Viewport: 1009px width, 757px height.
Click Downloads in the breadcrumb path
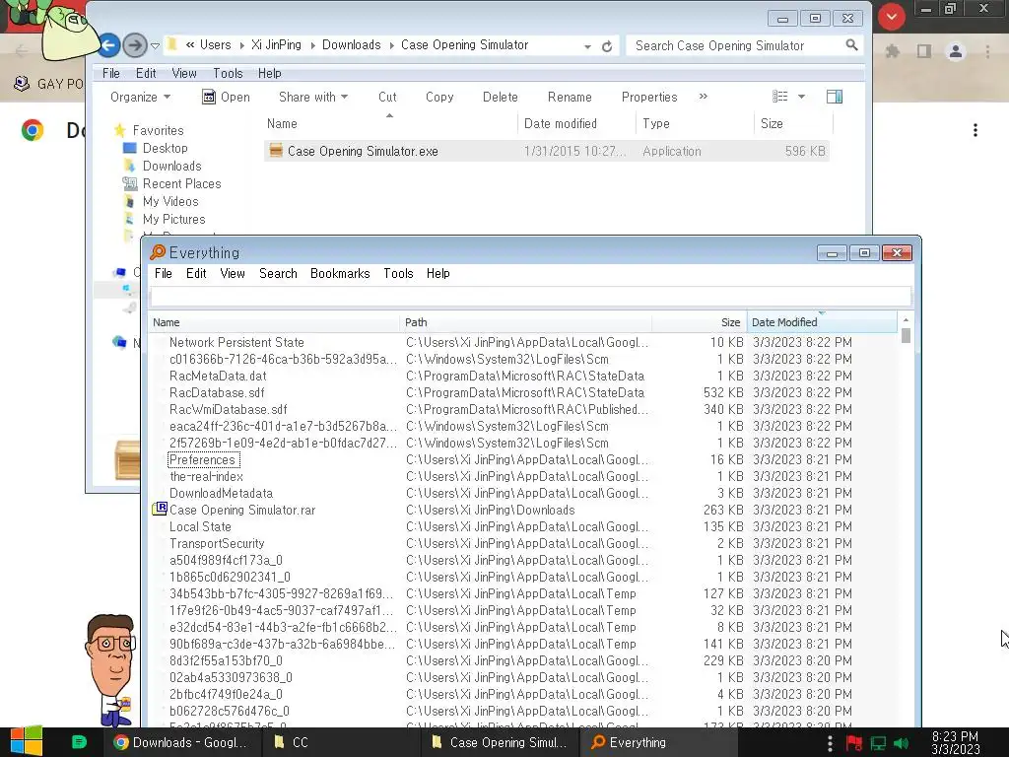tap(352, 45)
